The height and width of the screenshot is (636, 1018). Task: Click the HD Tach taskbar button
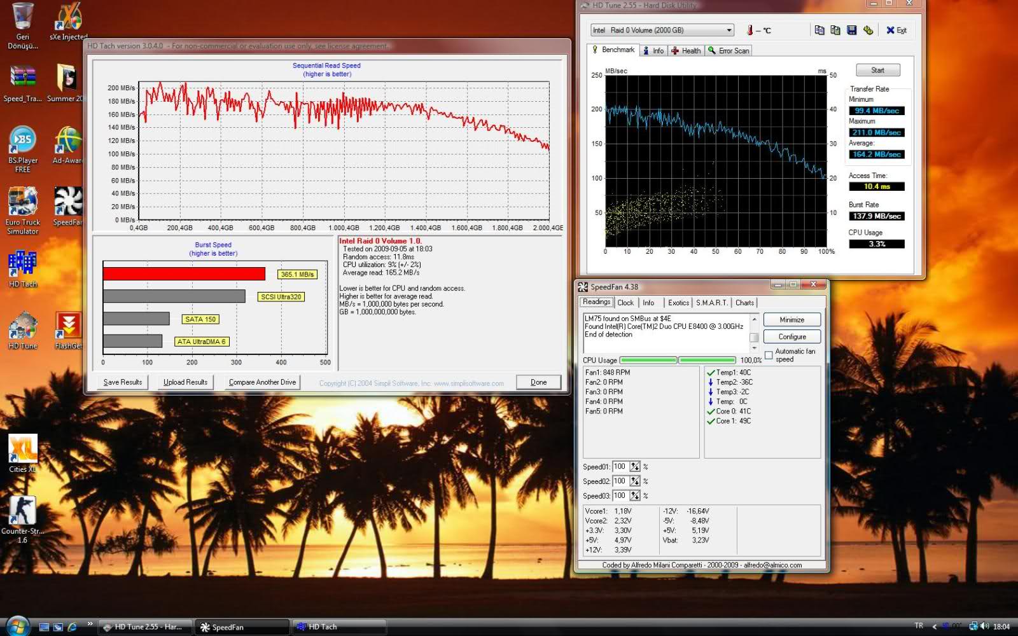[x=338, y=627]
